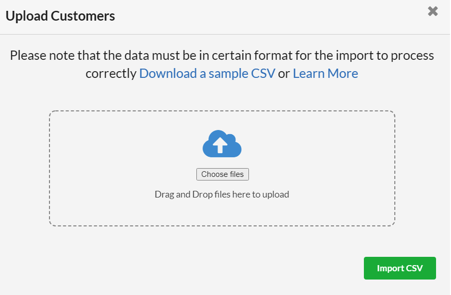
Task: Click the word 'correctly' before the CSV link
Action: 111,74
